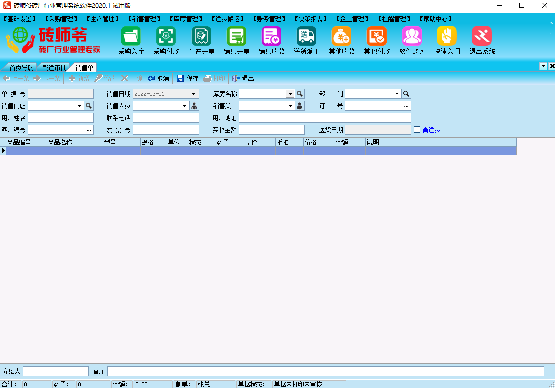
Task: Open the 【帮助中心】 menu
Action: (x=436, y=19)
